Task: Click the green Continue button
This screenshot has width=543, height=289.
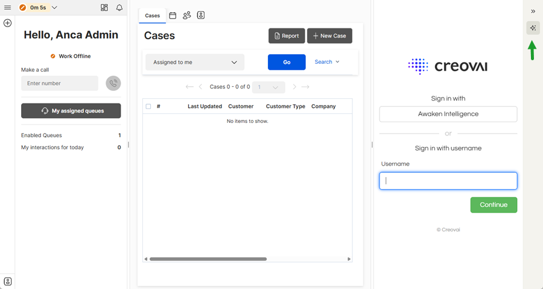Action: (x=493, y=205)
